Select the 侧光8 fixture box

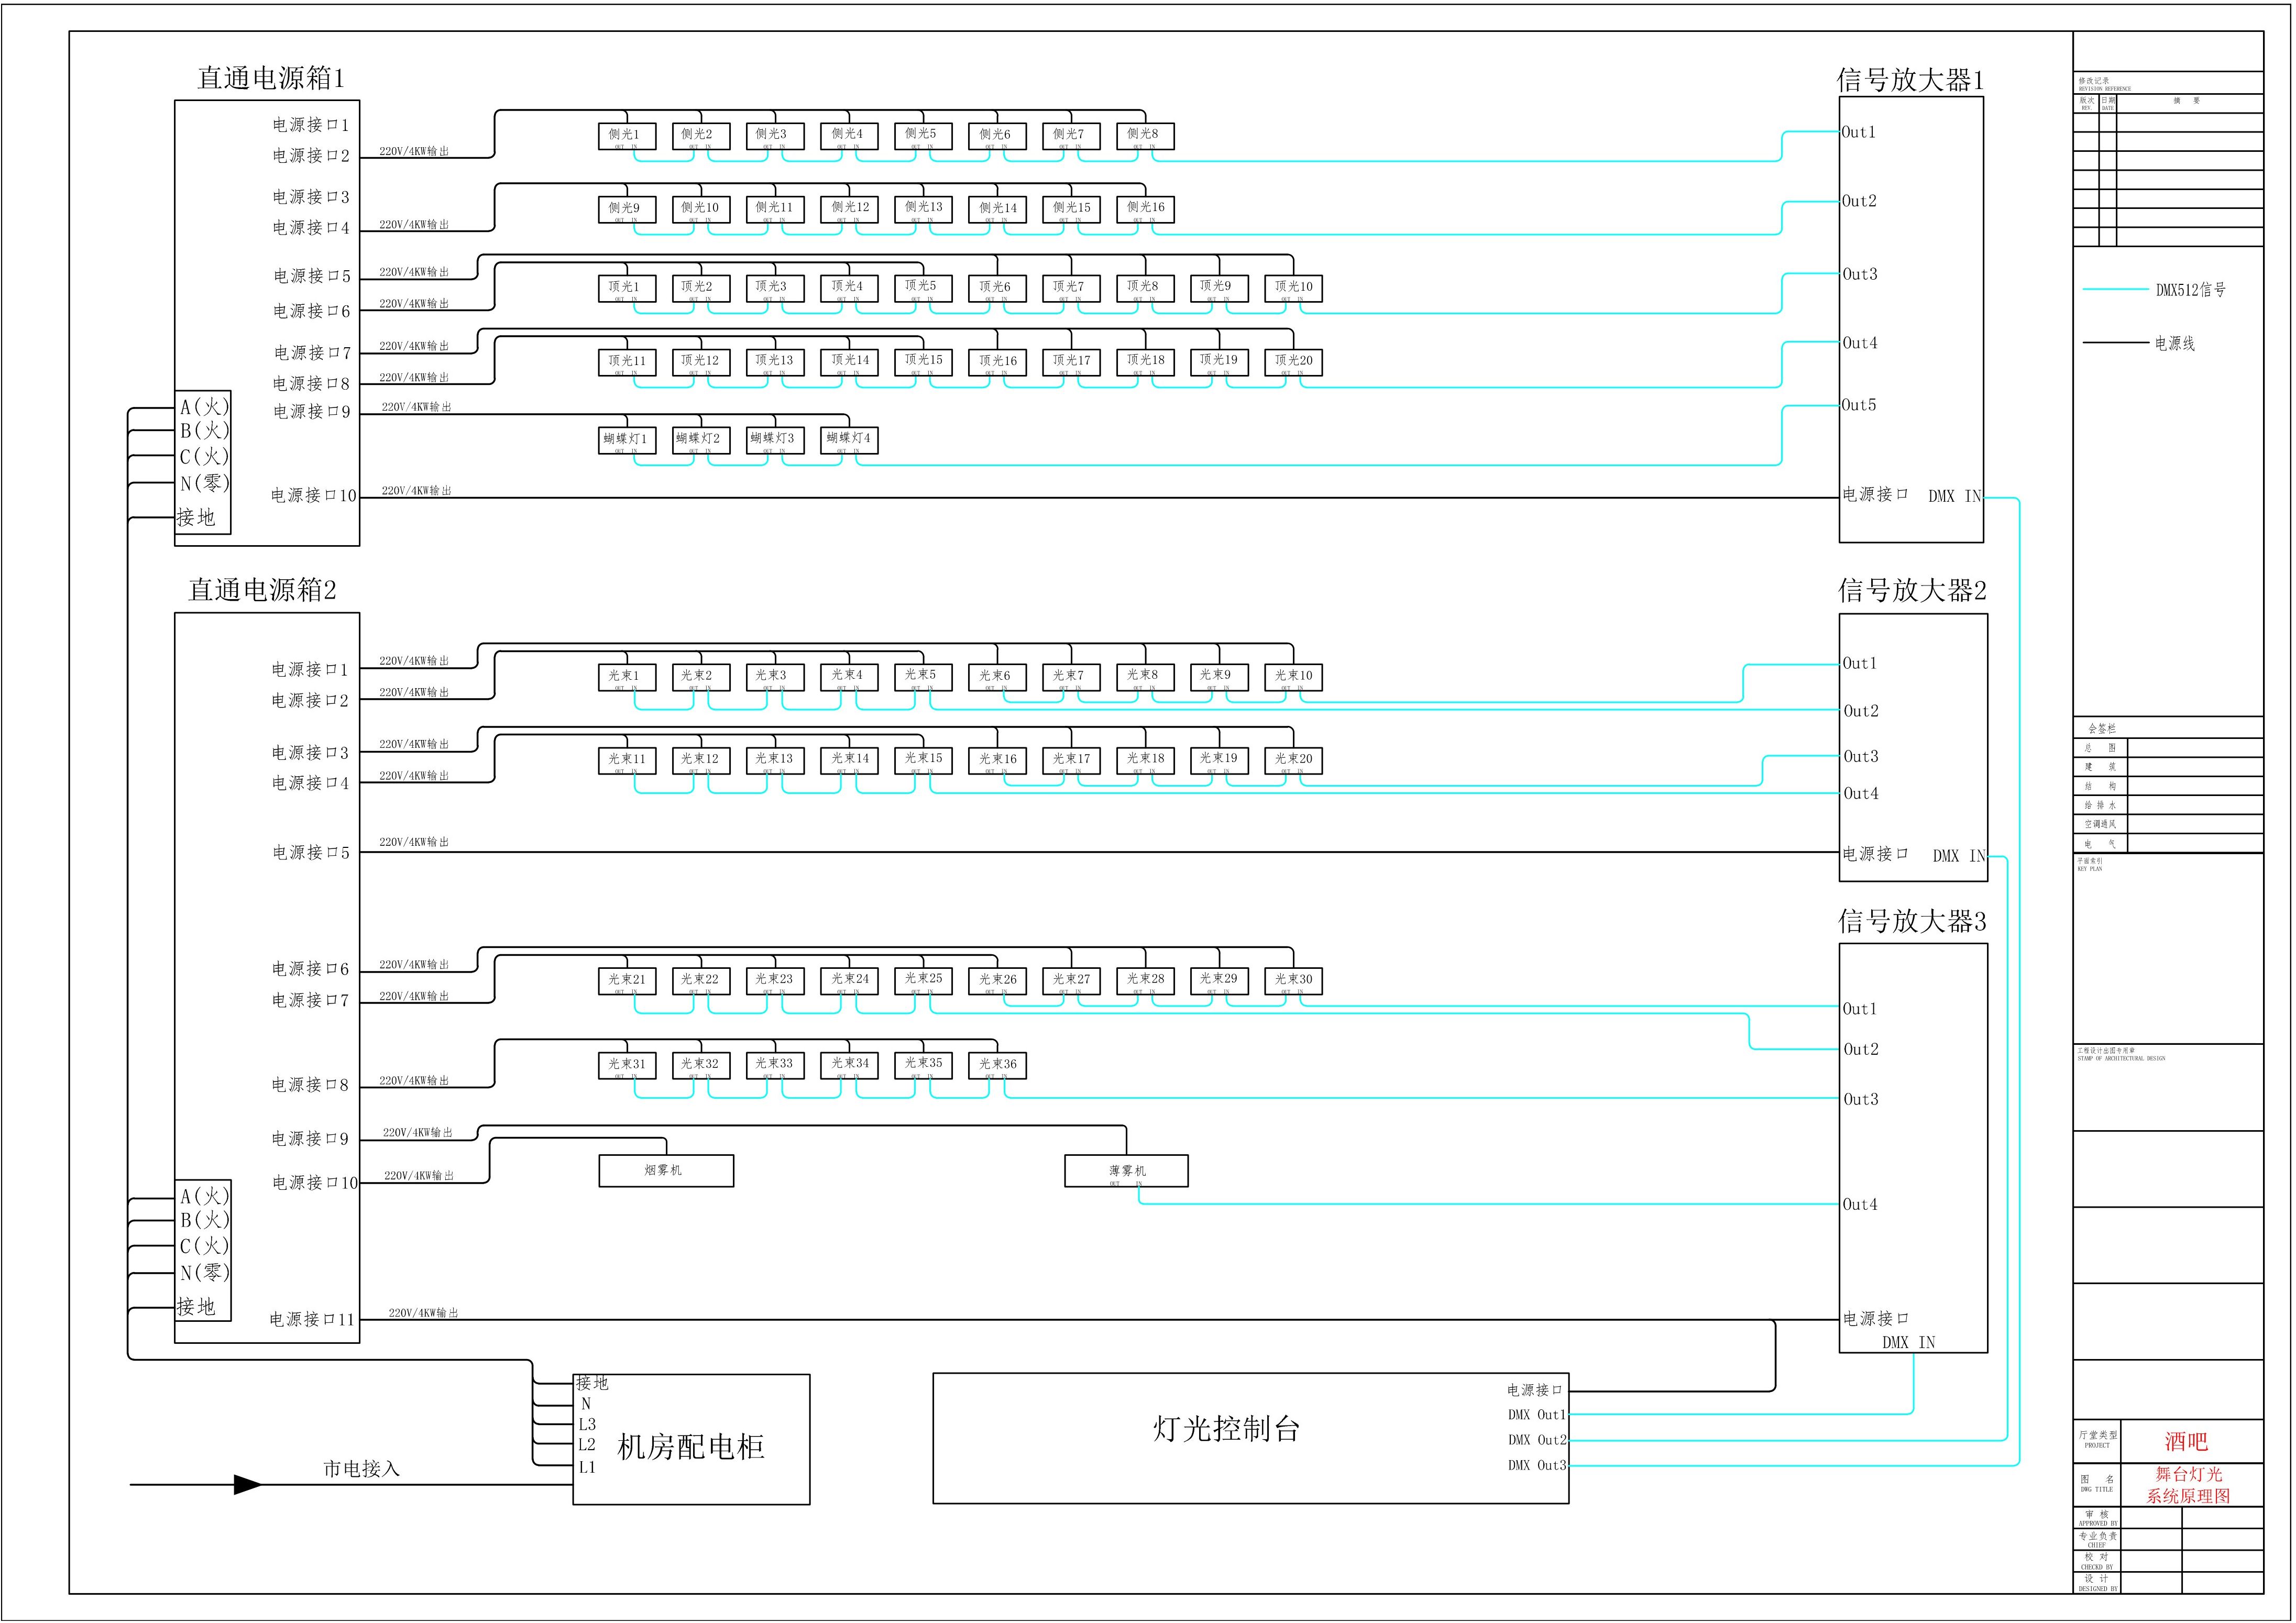1145,136
